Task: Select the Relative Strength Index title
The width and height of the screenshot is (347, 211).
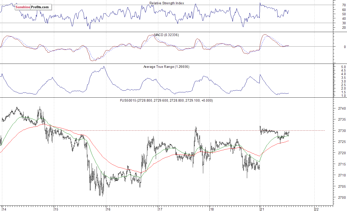Action: pyautogui.click(x=167, y=3)
